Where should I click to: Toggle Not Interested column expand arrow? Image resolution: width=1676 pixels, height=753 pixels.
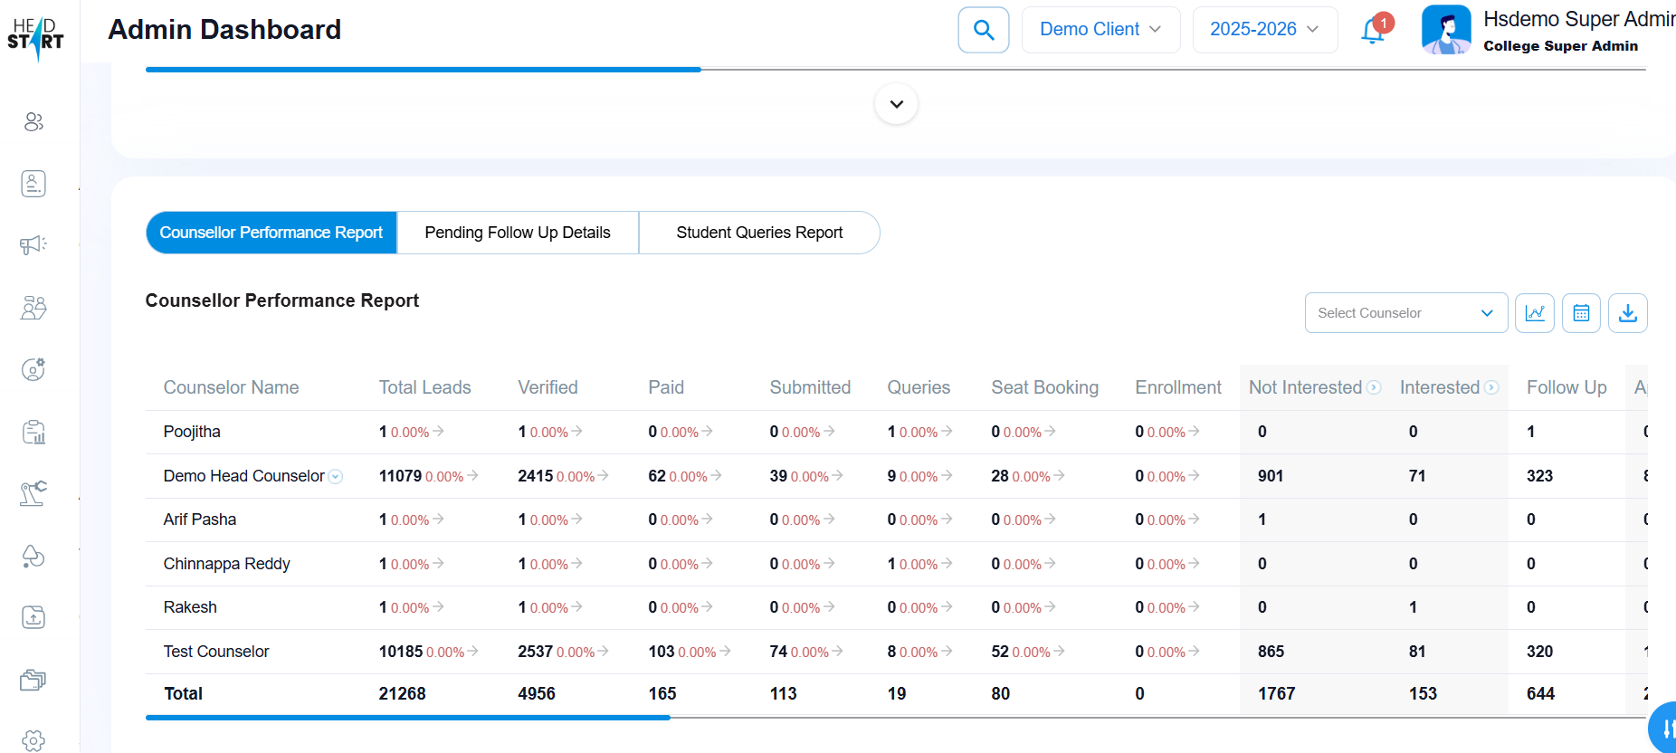click(1374, 387)
